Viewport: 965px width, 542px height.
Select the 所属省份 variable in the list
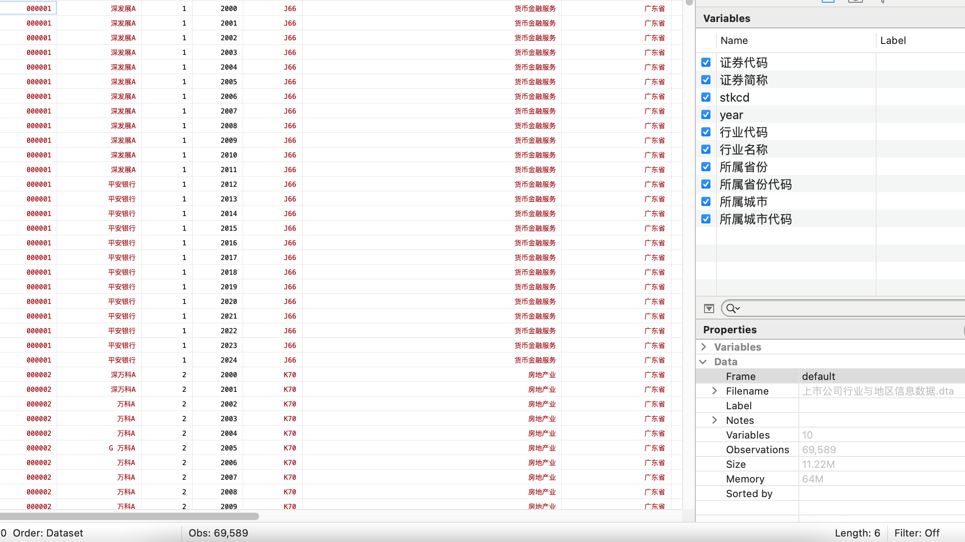743,167
